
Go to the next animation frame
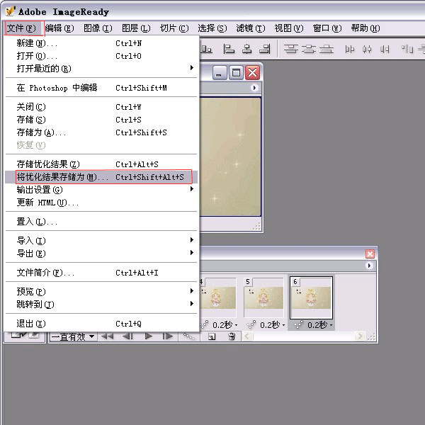(168, 337)
